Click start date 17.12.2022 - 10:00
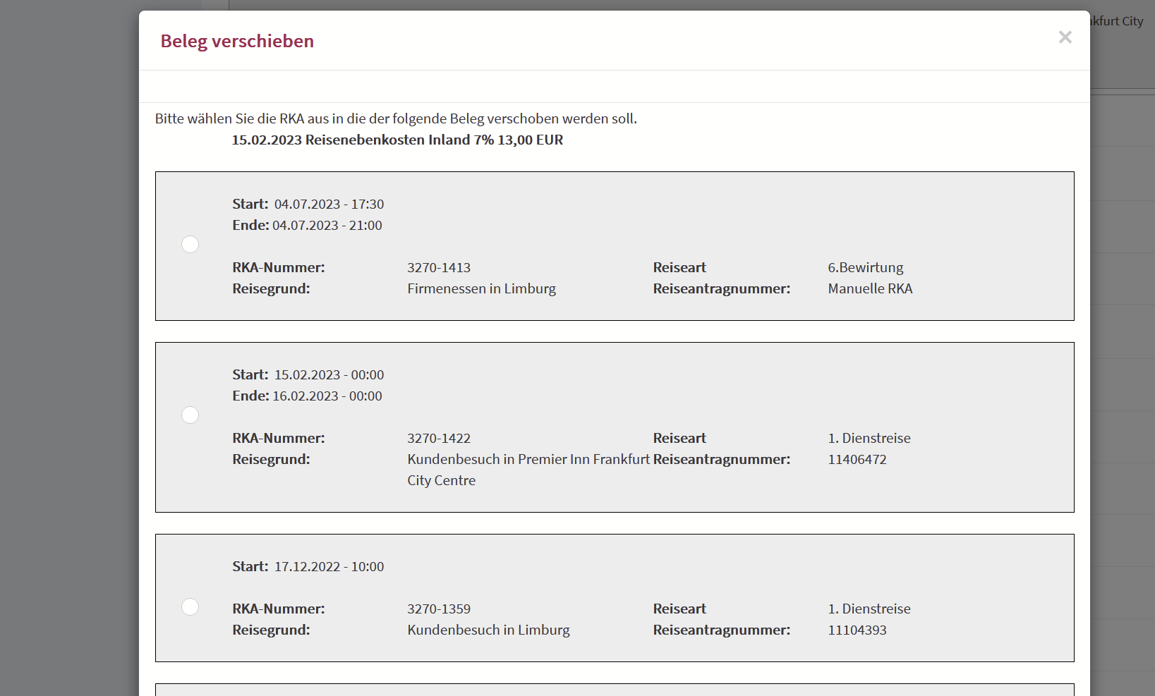Viewport: 1155px width, 696px height. tap(329, 567)
